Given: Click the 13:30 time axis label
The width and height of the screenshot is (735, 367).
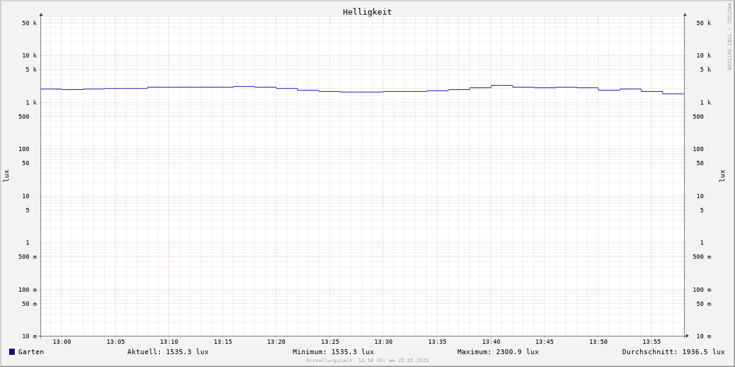Looking at the screenshot, I should coord(383,342).
